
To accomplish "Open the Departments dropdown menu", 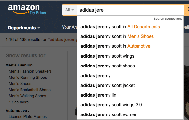I will pos(24,28).
